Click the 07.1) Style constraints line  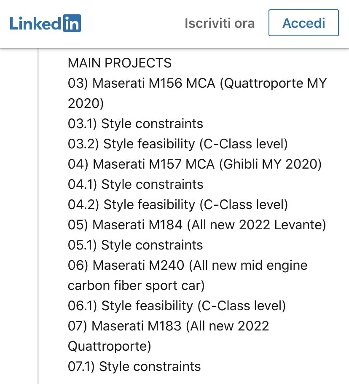[134, 366]
